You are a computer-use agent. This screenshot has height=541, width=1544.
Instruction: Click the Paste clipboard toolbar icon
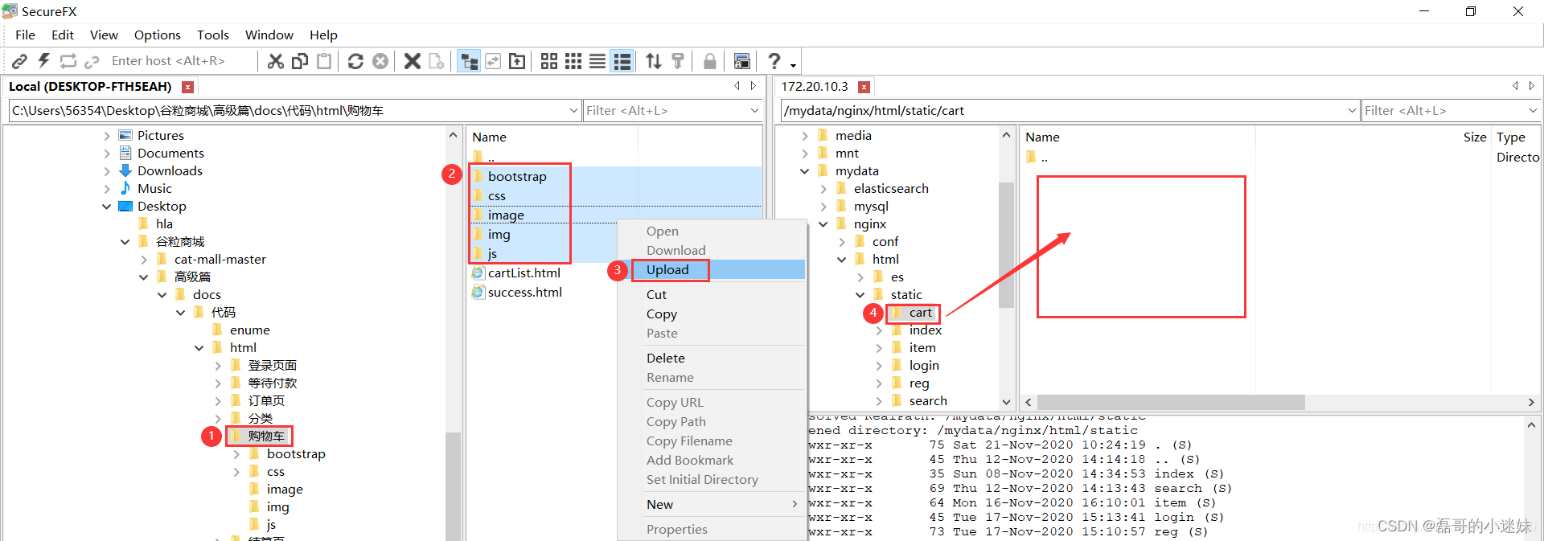point(324,61)
